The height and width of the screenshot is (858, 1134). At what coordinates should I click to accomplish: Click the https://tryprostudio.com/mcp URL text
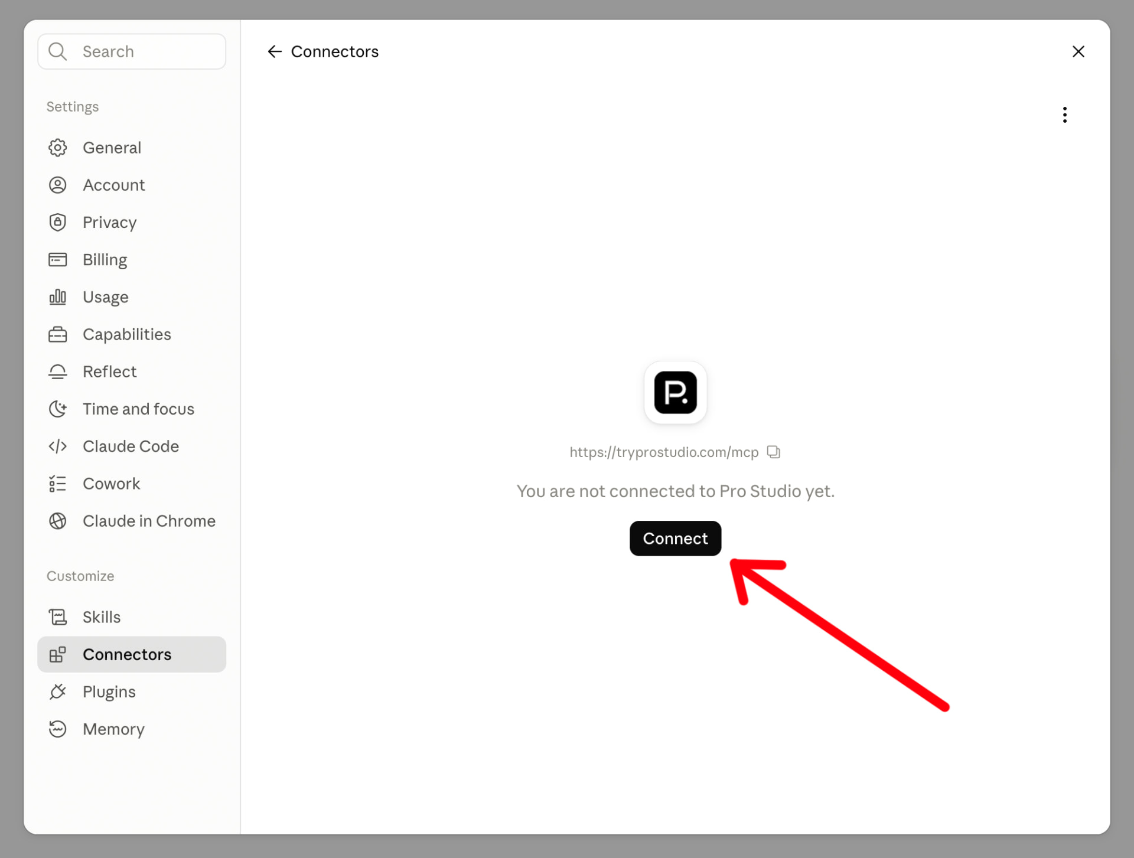tap(664, 452)
